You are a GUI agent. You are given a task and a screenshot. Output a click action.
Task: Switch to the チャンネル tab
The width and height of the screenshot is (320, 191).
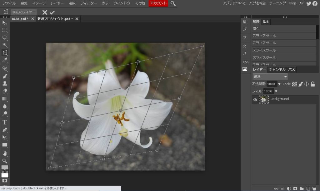(277, 70)
